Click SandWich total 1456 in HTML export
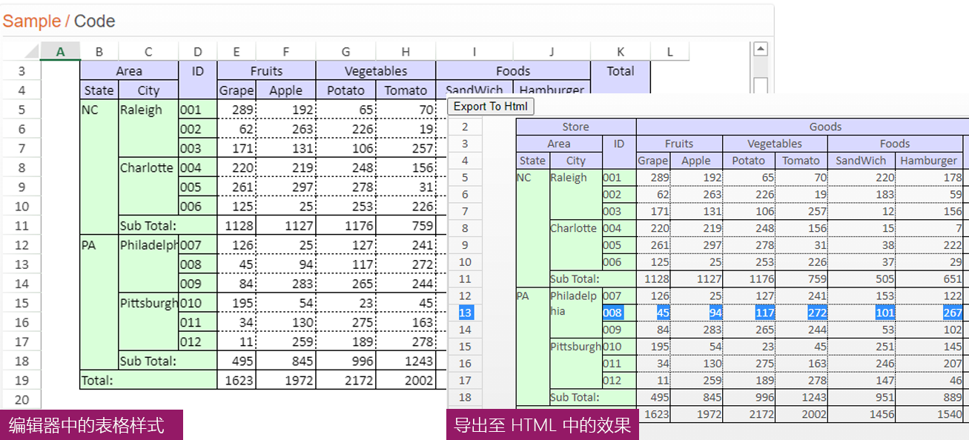This screenshot has width=969, height=440. (x=861, y=414)
